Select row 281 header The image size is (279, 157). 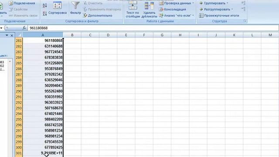point(19,41)
